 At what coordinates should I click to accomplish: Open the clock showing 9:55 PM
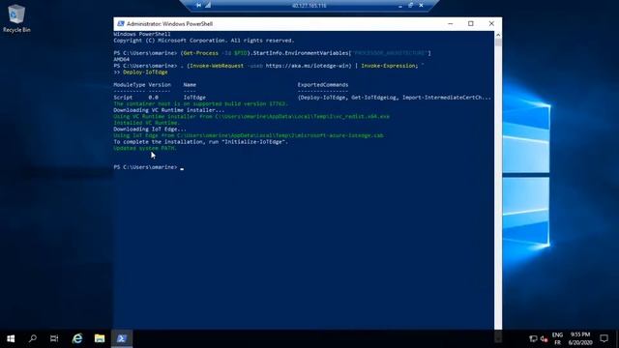580,338
